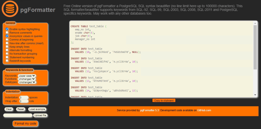Click the Indentation section heading
This screenshot has height=129, width=261.
(x=13, y=91)
